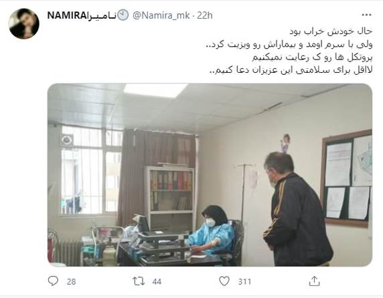Open the three-dot more options menu
Screen dimensions: 383x298
coord(366,15)
